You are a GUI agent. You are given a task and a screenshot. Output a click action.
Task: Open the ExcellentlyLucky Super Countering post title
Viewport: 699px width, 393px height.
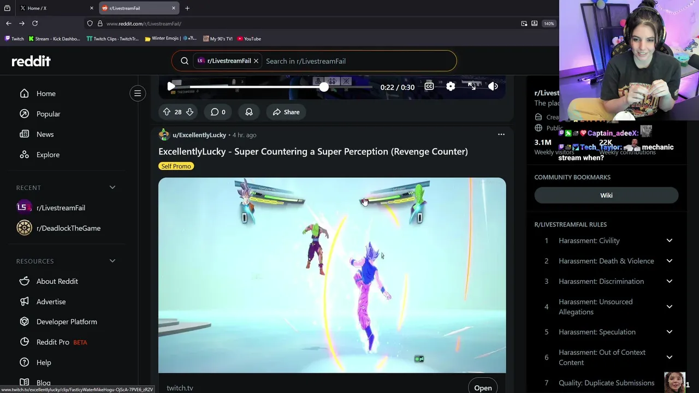tap(313, 151)
